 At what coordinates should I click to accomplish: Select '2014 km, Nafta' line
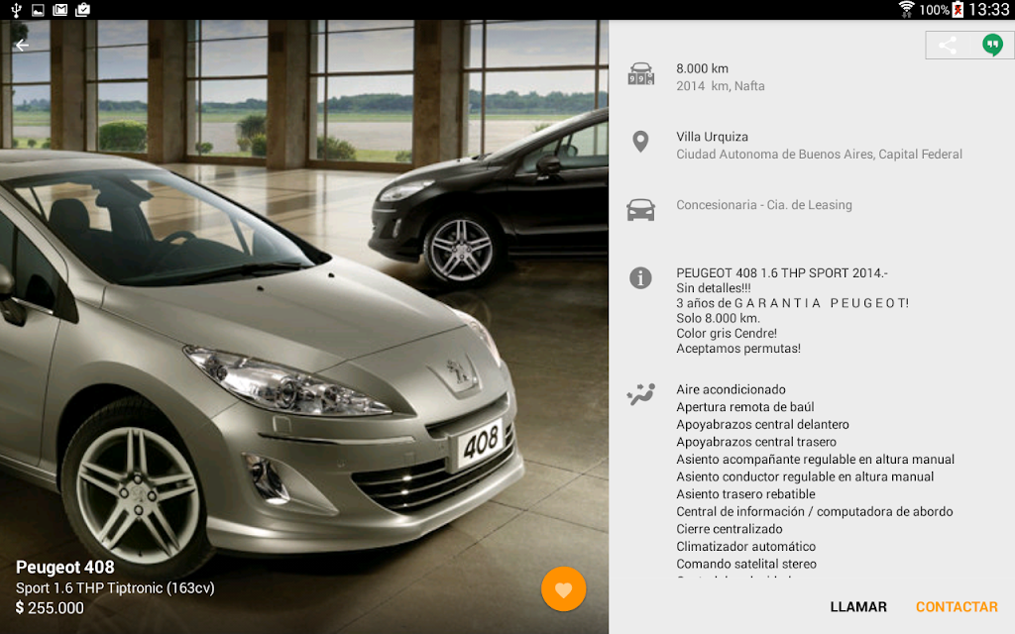tap(721, 86)
